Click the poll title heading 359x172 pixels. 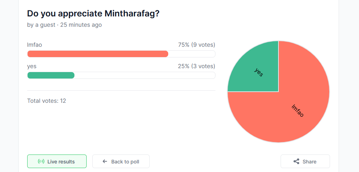(x=93, y=14)
